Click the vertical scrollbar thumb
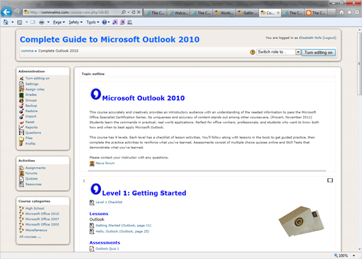 tap(359, 63)
